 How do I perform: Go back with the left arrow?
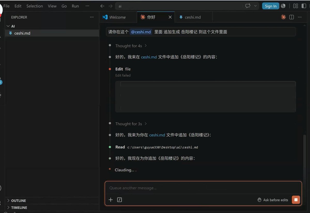click(x=102, y=6)
